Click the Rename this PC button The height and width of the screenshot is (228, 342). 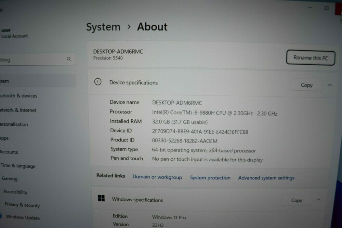pos(311,58)
